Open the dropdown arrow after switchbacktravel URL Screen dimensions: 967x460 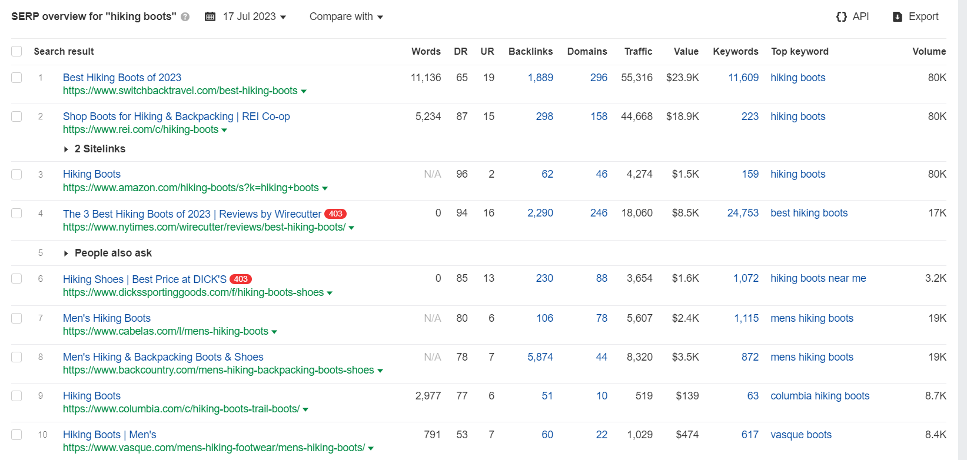pyautogui.click(x=304, y=91)
